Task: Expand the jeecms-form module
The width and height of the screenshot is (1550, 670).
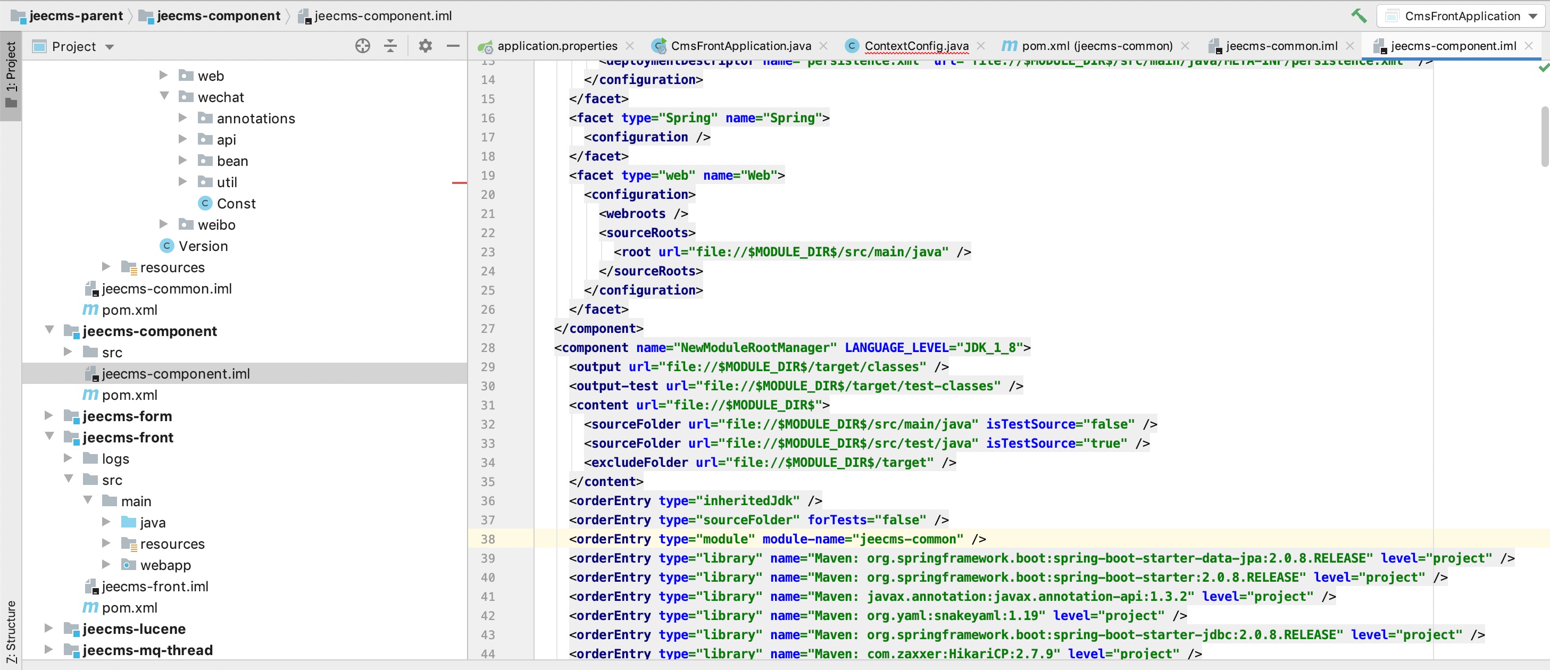Action: tap(49, 416)
